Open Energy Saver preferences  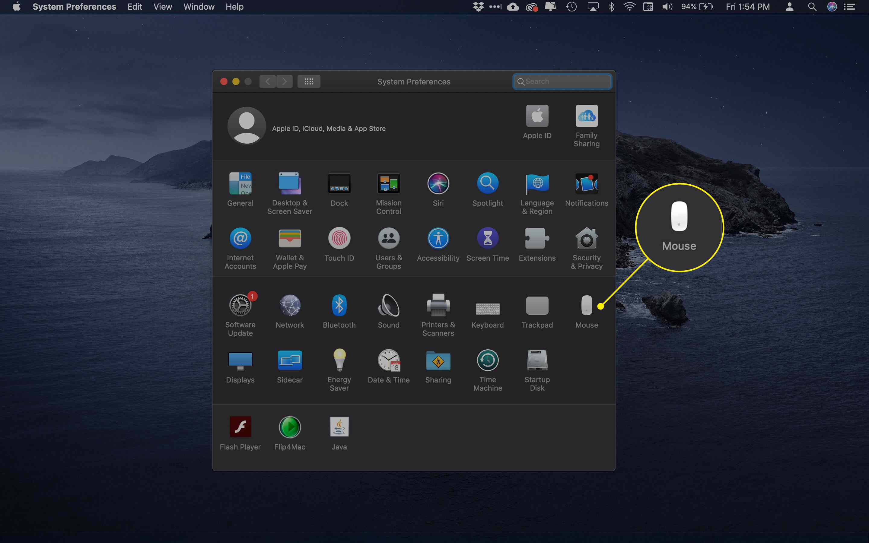(x=339, y=370)
